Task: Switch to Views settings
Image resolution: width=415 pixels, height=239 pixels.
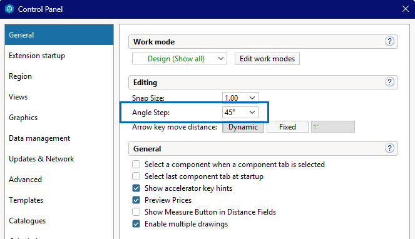Action: tap(59, 97)
